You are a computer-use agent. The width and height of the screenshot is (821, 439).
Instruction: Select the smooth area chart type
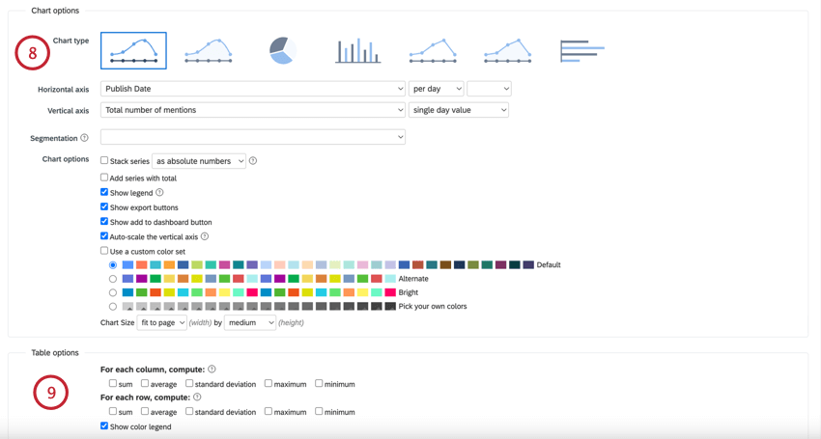coord(209,51)
